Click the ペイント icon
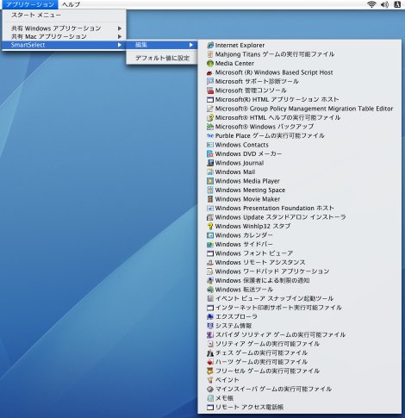 210,380
